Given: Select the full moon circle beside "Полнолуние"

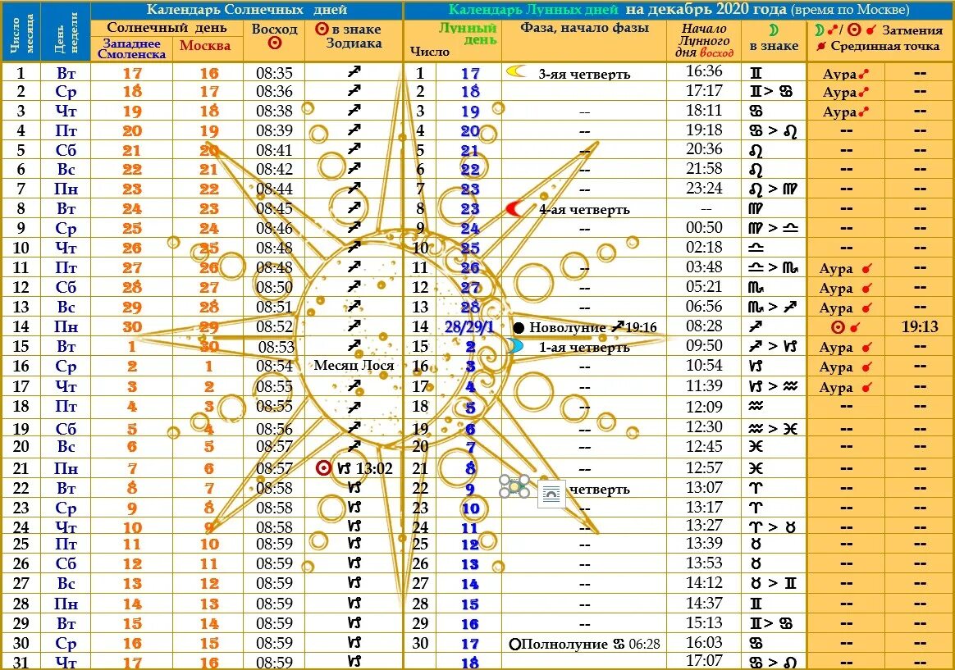Looking at the screenshot, I should pos(514,645).
